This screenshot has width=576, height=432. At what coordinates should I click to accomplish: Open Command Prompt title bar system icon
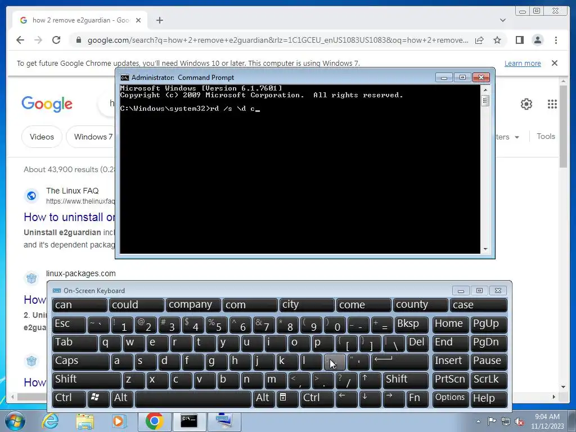pyautogui.click(x=125, y=78)
